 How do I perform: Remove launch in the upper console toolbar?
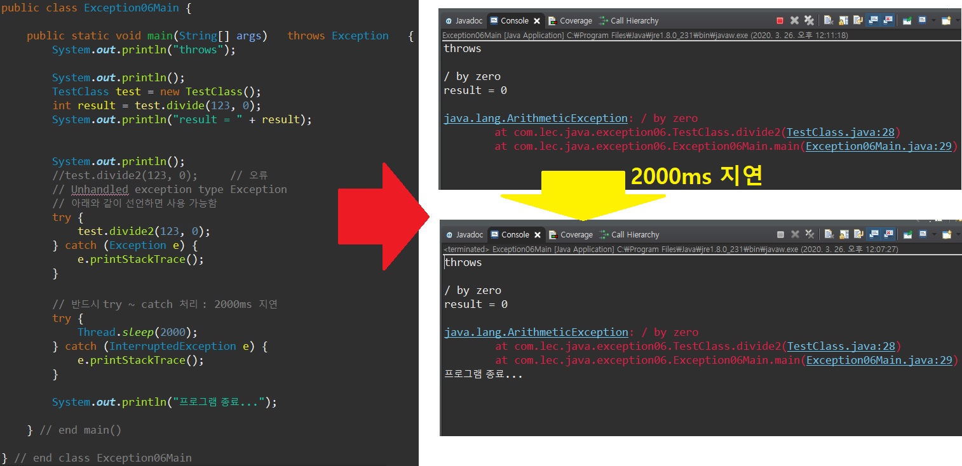tap(795, 20)
